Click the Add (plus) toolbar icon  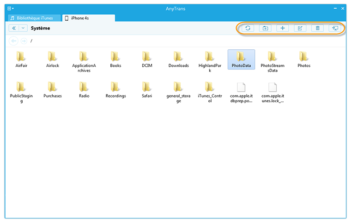tap(283, 28)
